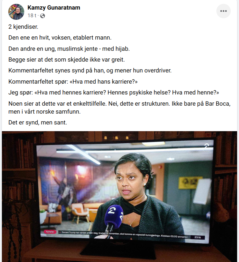Click the line about 'hvit, voksen, etablert mann'
This screenshot has height=262, width=239.
point(60,38)
